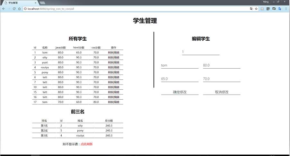Click the name routys in the all-students table
This screenshot has width=290, height=156.
pos(45,68)
